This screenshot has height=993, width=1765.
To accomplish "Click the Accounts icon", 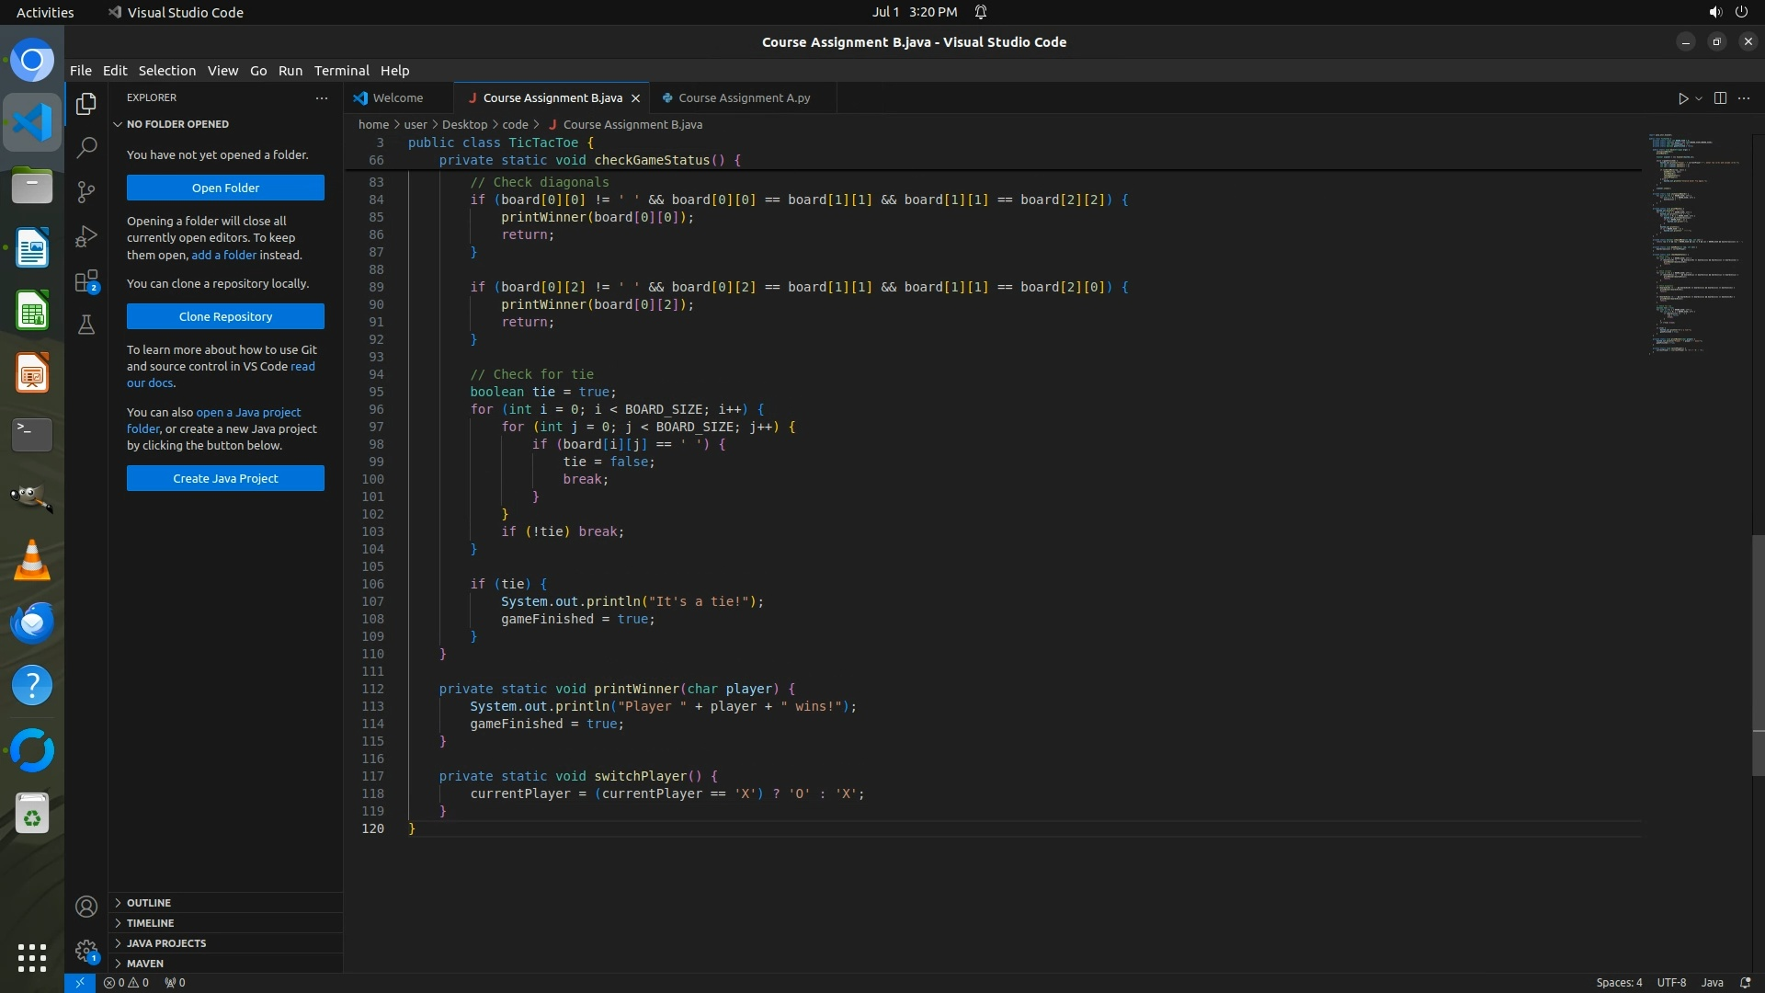I will point(86,907).
